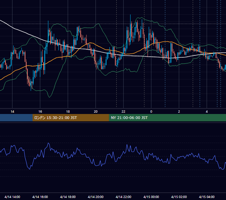Click the 4/15 04:00 date label
Viewport: 226px width, 200px height.
click(x=207, y=197)
